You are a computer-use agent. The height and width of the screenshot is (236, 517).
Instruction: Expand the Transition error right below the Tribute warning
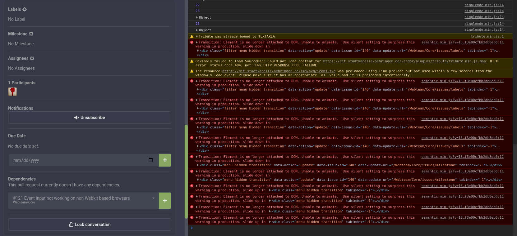(197, 42)
